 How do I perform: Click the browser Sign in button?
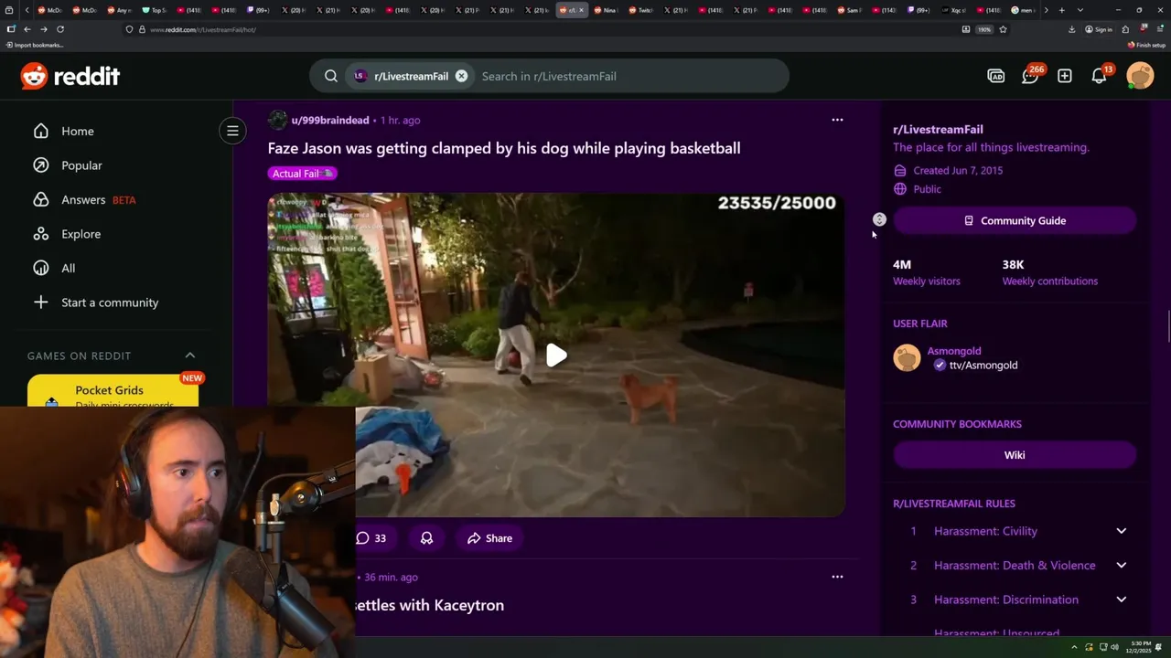point(1099,29)
